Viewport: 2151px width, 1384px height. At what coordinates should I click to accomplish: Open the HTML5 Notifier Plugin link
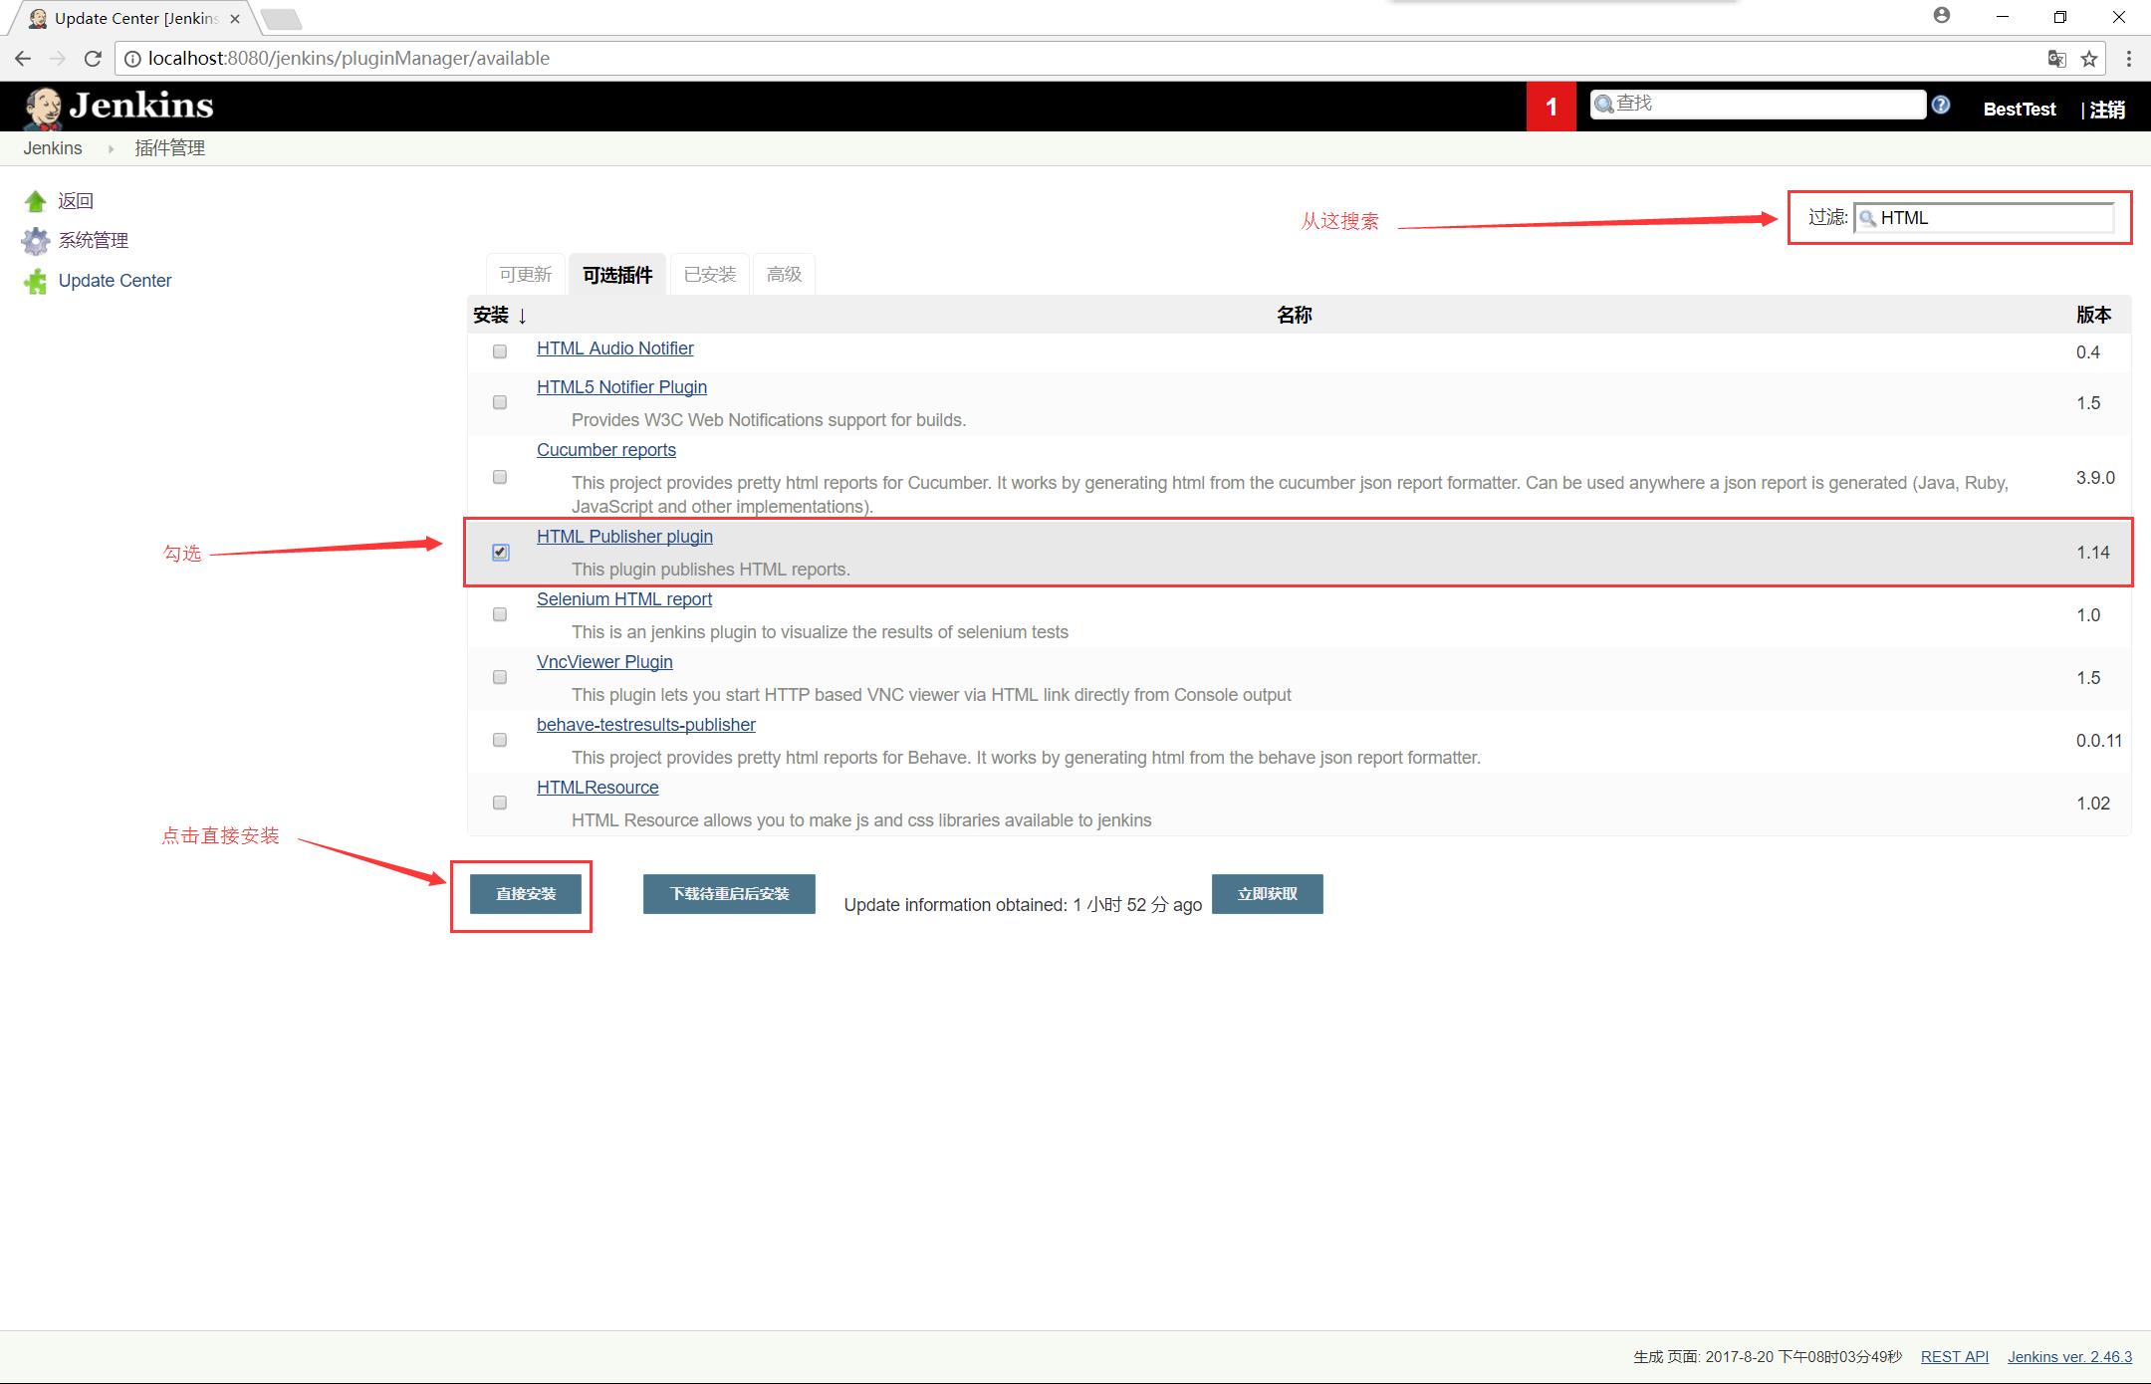pyautogui.click(x=621, y=387)
